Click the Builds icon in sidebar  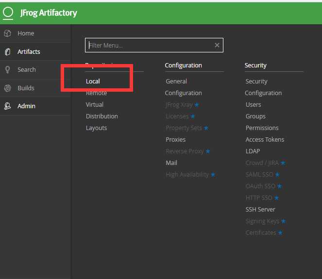[x=8, y=88]
